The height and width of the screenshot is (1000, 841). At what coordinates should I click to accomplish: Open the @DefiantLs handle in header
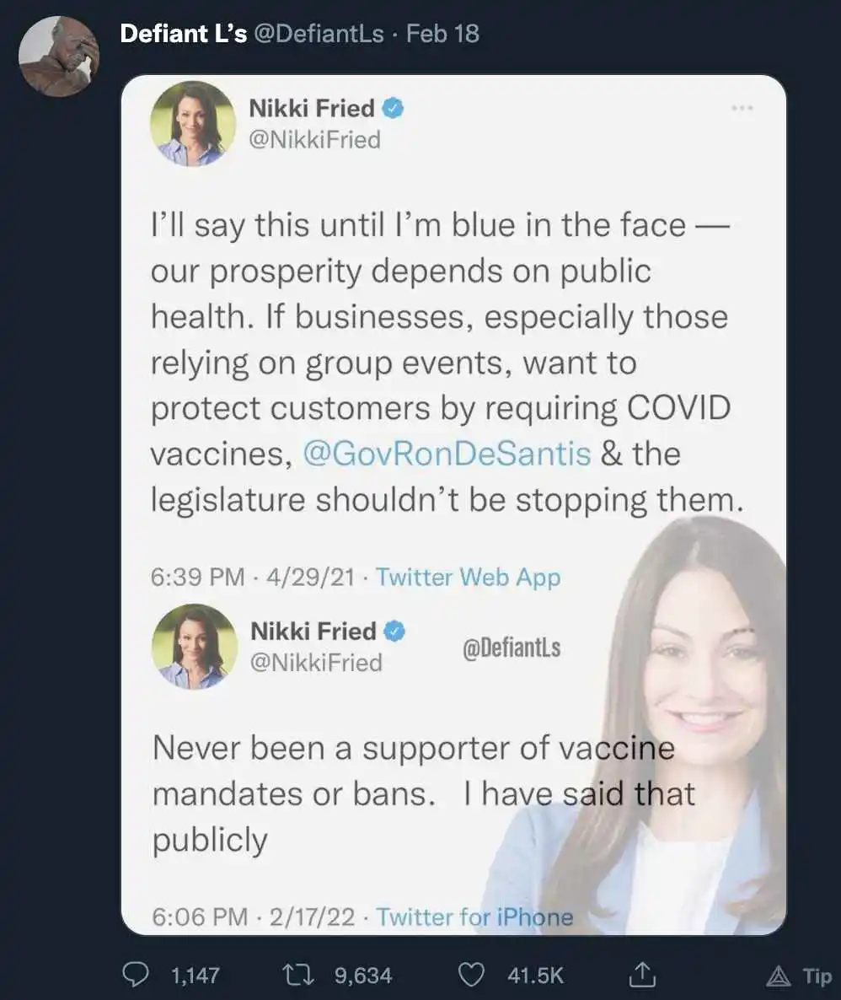point(319,34)
